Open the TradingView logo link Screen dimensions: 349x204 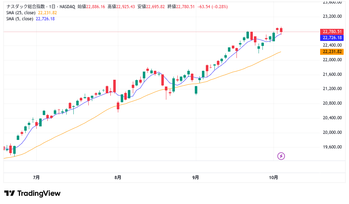(x=32, y=193)
